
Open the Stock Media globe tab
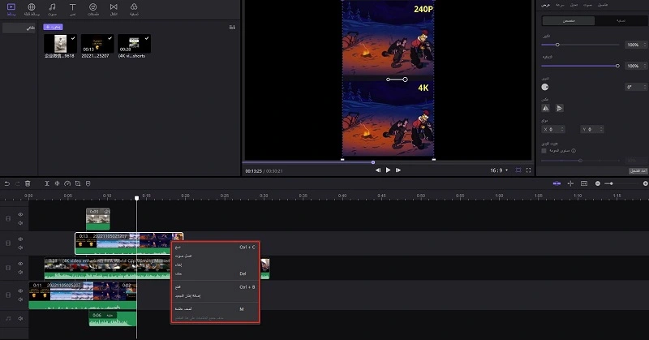pos(32,9)
